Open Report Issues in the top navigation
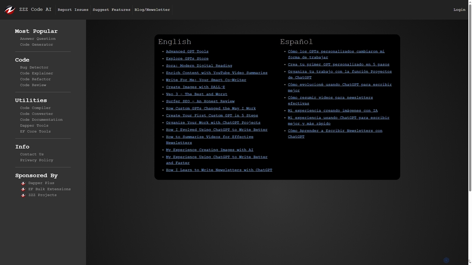Image resolution: width=472 pixels, height=265 pixels. pos(73,10)
